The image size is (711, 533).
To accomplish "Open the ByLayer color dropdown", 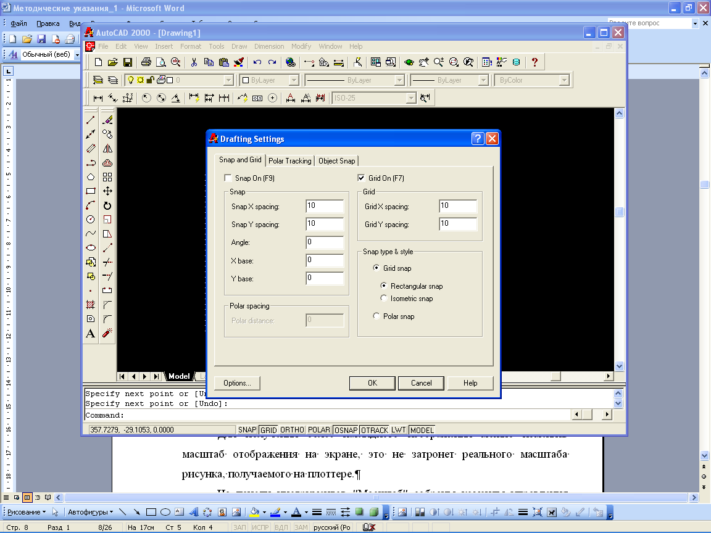I will click(x=294, y=80).
